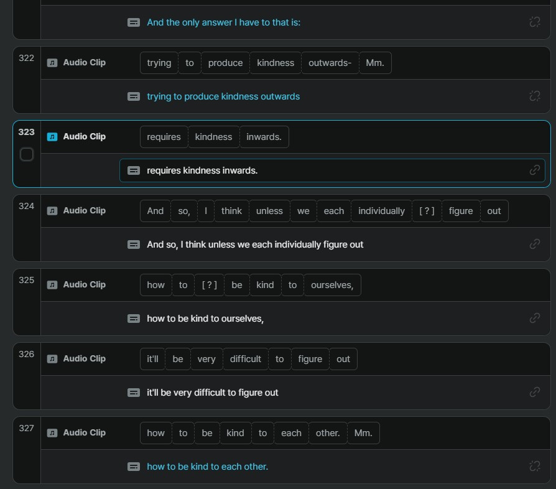Select the word chip 'other.' in clip 327
Screen dimensions: 556x489
[328, 433]
